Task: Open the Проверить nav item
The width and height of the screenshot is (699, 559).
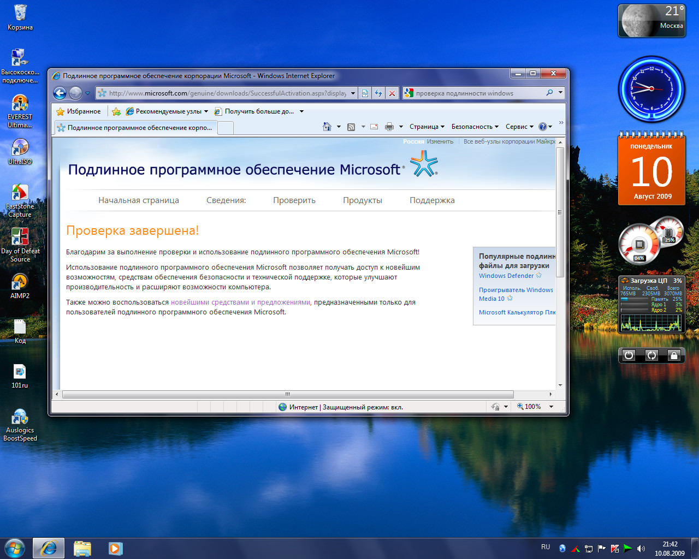Action: coord(294,200)
